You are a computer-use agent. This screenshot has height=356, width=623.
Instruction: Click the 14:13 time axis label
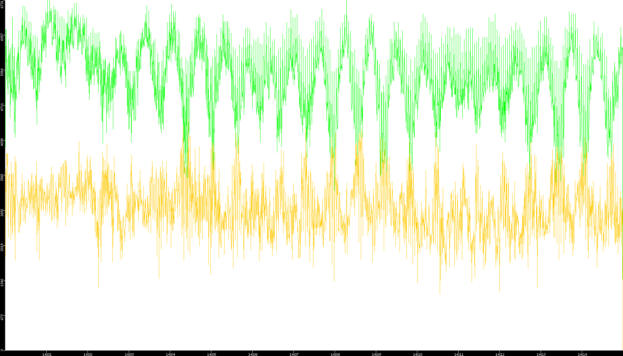point(541,354)
